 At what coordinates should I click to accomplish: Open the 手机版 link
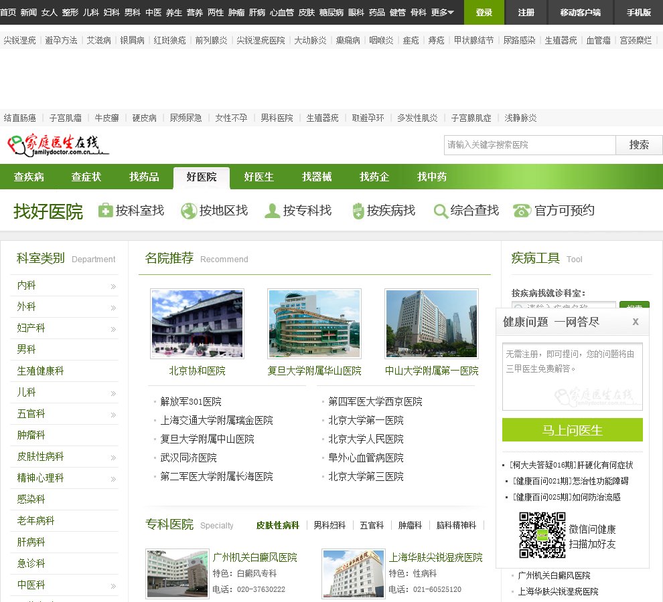pyautogui.click(x=638, y=12)
